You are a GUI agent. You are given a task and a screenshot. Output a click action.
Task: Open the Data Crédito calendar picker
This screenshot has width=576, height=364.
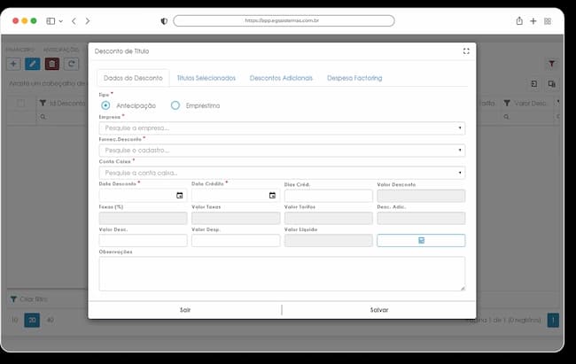[x=272, y=196]
